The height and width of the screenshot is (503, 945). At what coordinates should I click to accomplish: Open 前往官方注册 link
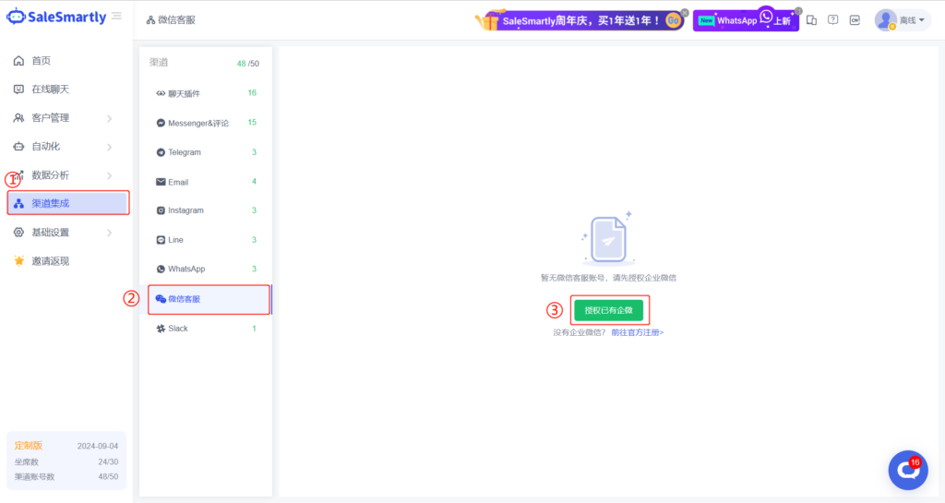637,332
